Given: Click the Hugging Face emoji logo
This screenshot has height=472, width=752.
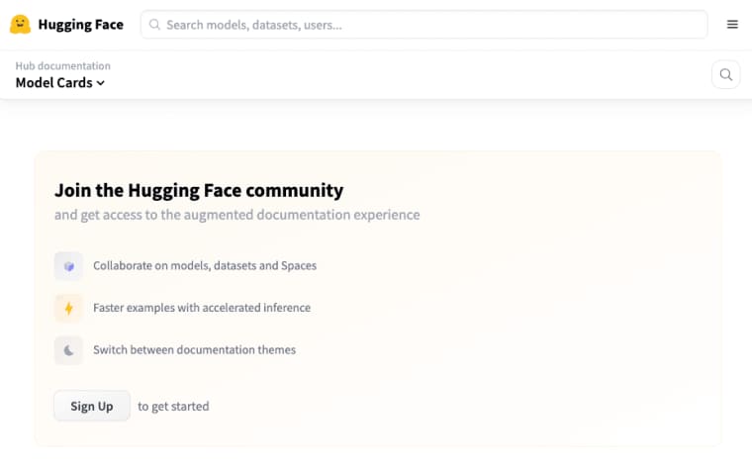Looking at the screenshot, I should [x=20, y=25].
